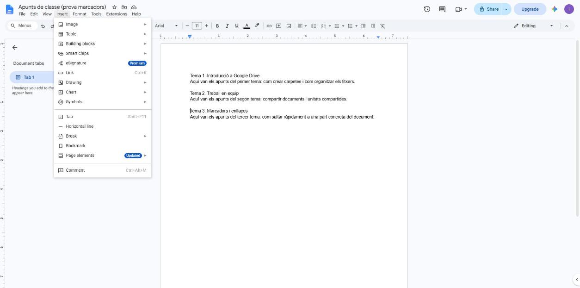The height and width of the screenshot is (288, 580).
Task: Open version history clock icon
Action: click(x=427, y=9)
